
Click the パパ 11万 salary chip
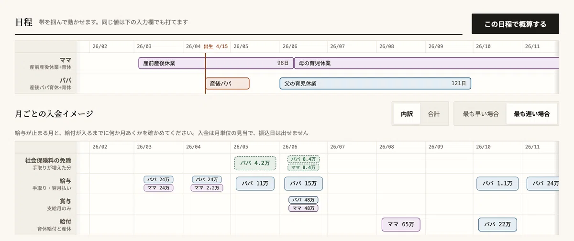point(255,184)
